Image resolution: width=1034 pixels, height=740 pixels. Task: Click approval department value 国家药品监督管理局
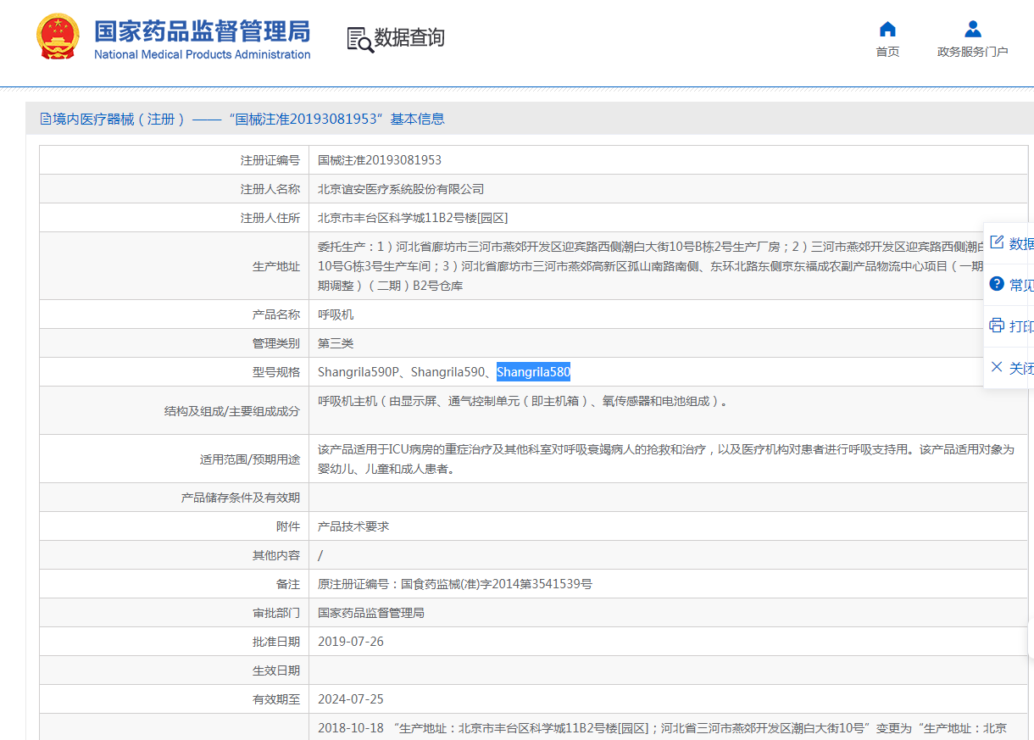point(371,613)
